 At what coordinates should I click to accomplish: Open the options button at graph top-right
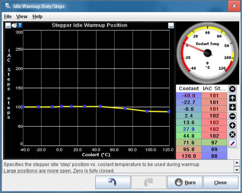tap(171, 25)
